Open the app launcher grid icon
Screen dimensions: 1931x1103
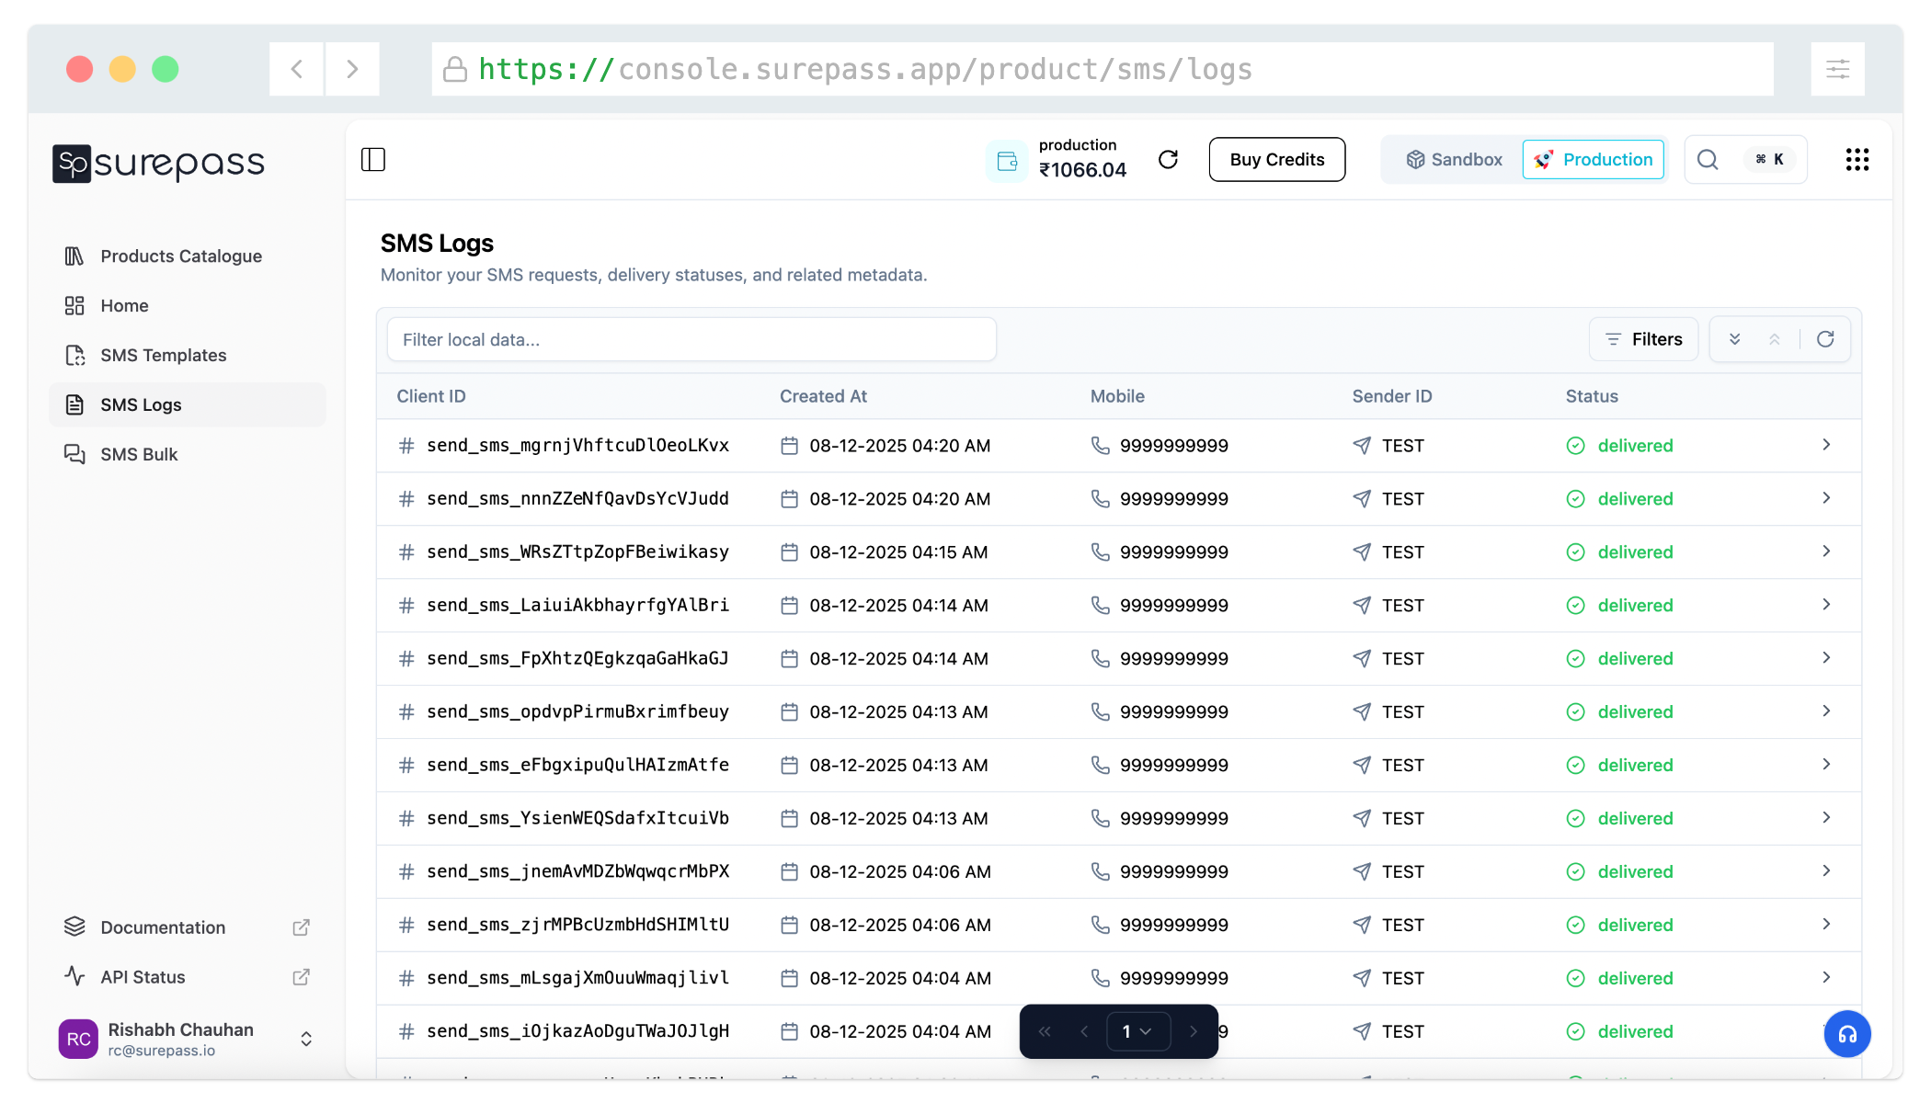point(1857,159)
